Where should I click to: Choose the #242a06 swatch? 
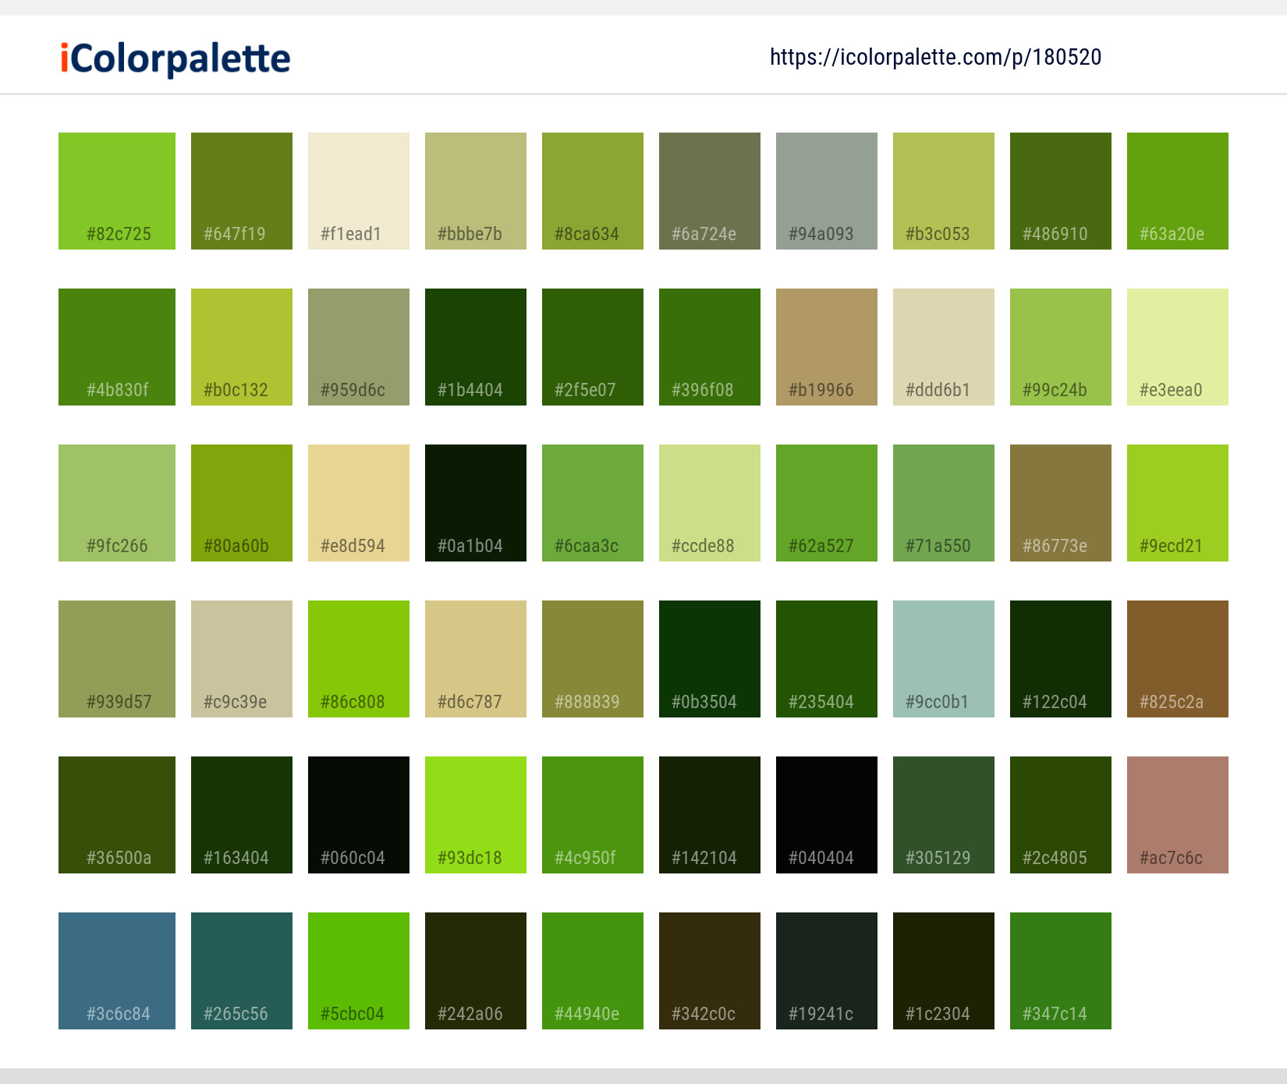click(x=476, y=971)
